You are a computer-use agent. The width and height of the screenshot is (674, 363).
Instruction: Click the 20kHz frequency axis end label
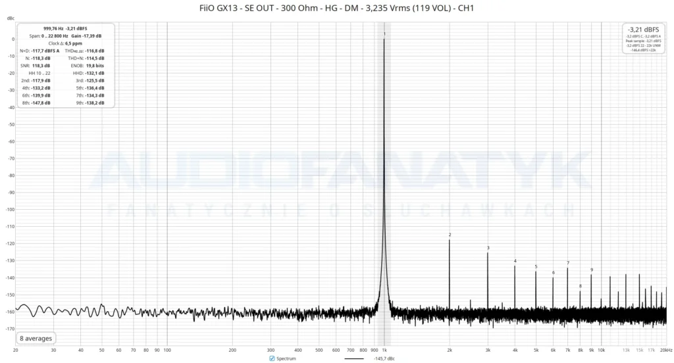coord(666,350)
